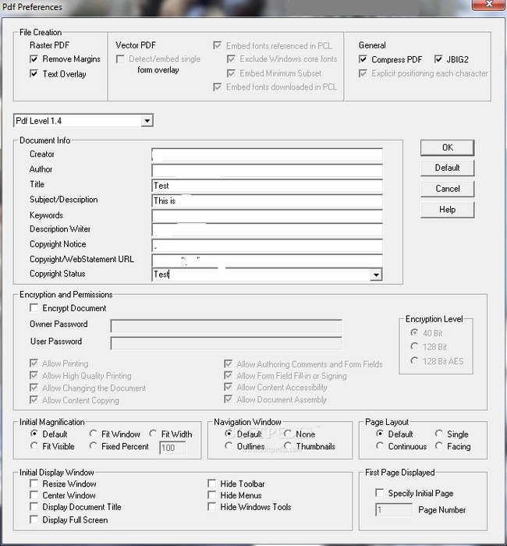Click the Copyright Notice field
This screenshot has height=546, width=507.
click(267, 245)
